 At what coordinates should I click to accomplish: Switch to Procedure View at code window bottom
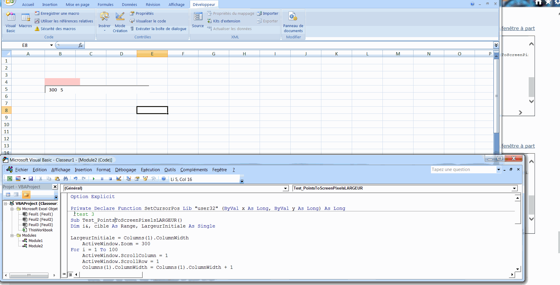coord(64,274)
